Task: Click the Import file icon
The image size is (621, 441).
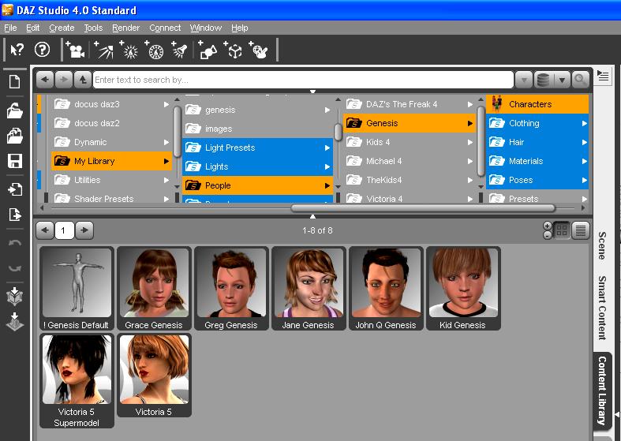Action: pyautogui.click(x=15, y=189)
